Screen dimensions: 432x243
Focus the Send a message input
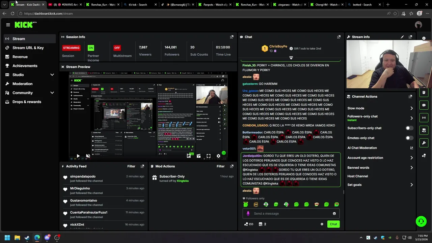[291, 213]
